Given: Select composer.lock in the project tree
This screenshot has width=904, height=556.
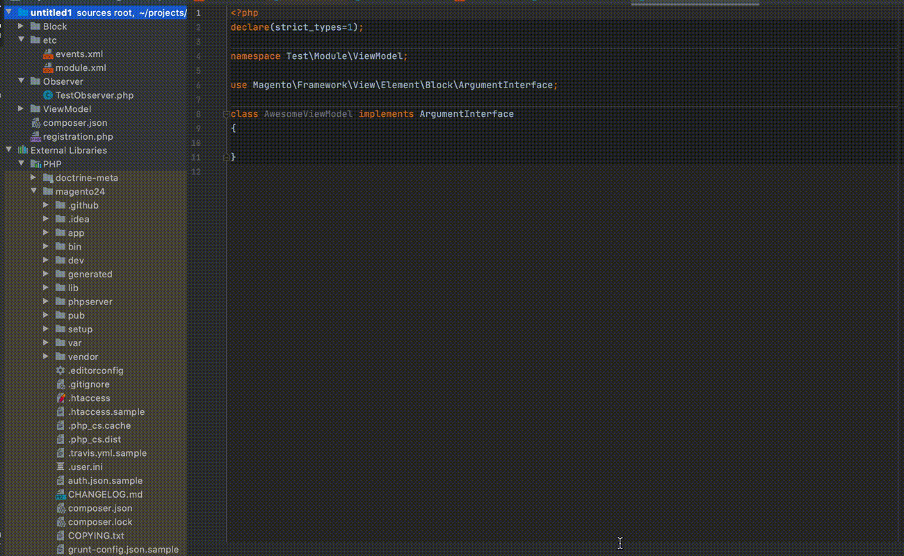Looking at the screenshot, I should pos(100,522).
